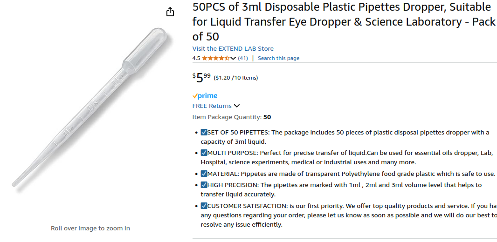Click the share icon above product image
This screenshot has width=497, height=242.
170,12
